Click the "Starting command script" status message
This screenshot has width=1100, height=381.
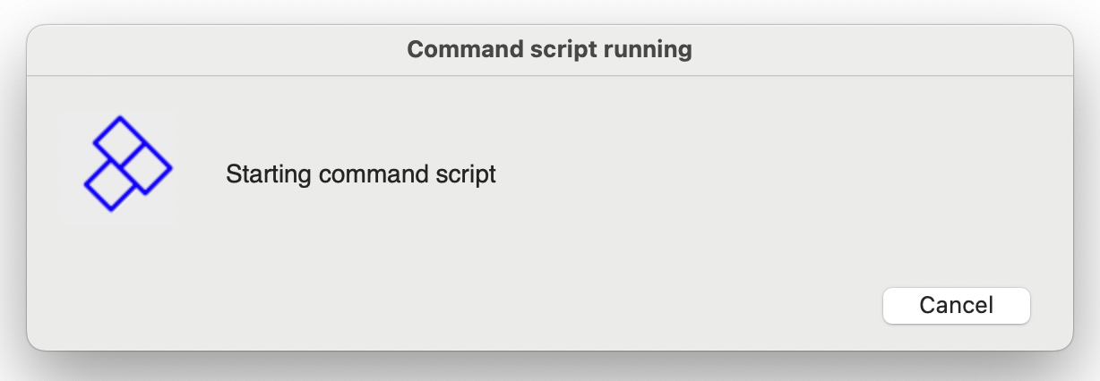pyautogui.click(x=361, y=174)
